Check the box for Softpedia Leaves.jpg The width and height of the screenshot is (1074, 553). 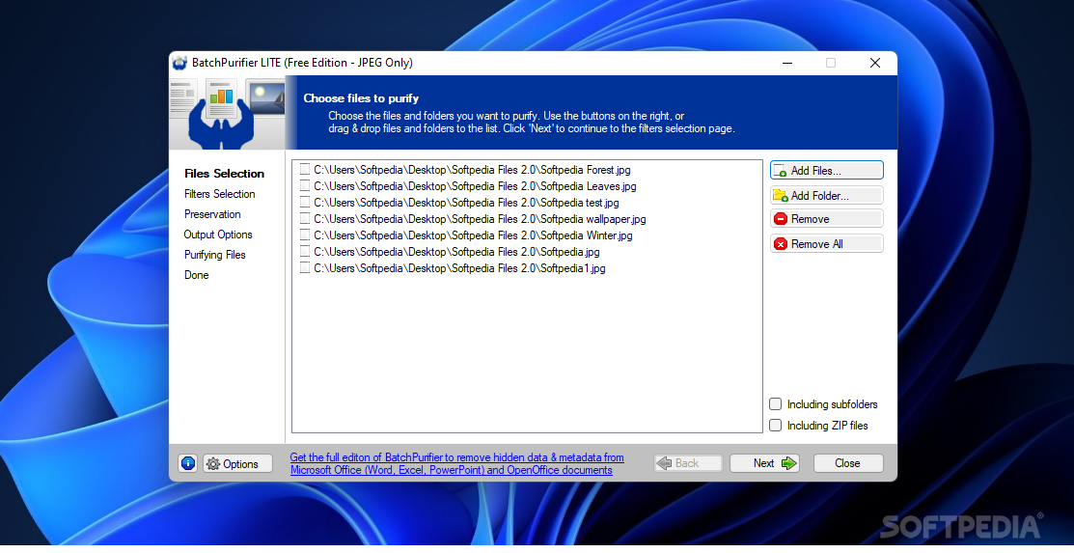[x=305, y=186]
